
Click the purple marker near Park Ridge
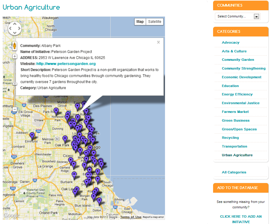[x=56, y=111]
